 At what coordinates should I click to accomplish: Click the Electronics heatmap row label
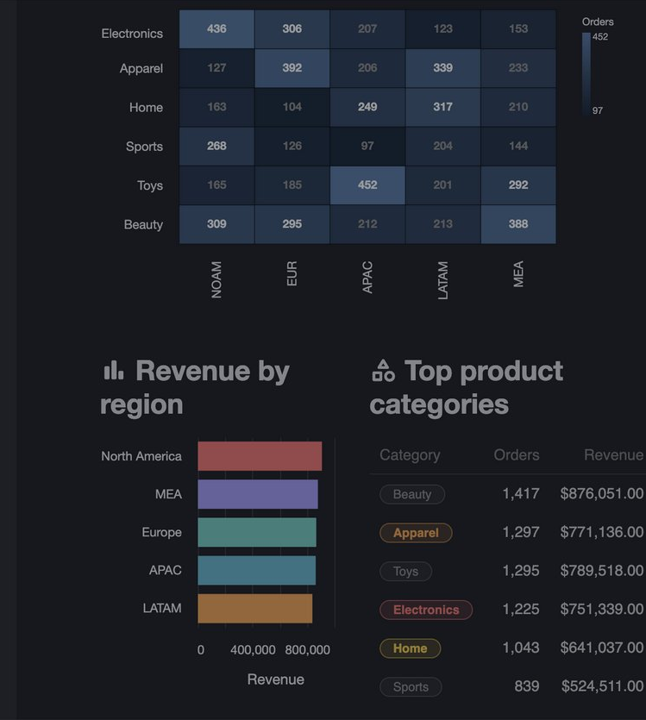[132, 34]
